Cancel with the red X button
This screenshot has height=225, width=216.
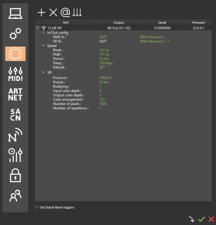point(211,219)
